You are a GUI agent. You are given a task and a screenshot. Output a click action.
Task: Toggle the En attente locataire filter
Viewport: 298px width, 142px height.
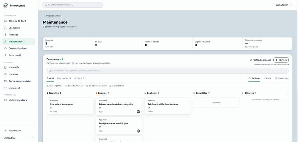96,86
